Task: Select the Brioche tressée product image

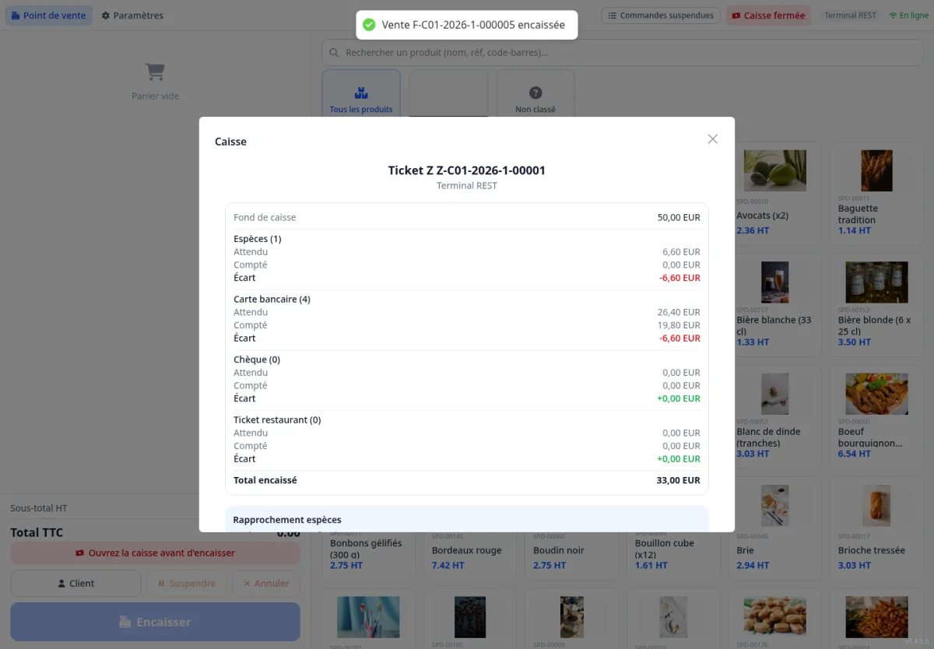Action: pos(876,506)
